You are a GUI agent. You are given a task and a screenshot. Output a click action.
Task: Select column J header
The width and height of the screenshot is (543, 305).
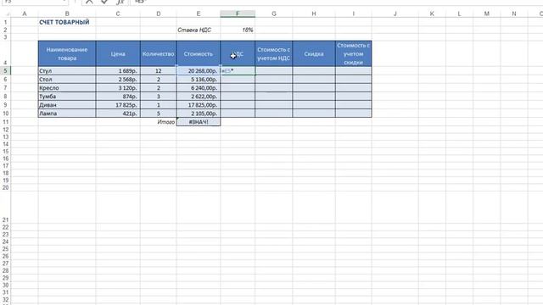pos(395,14)
